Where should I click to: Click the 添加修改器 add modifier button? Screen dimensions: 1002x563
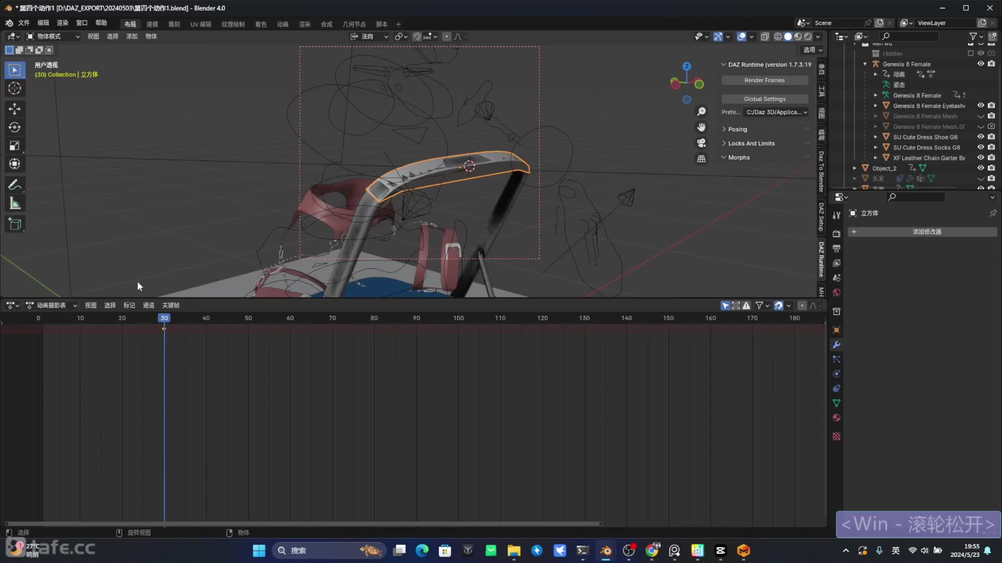(922, 232)
